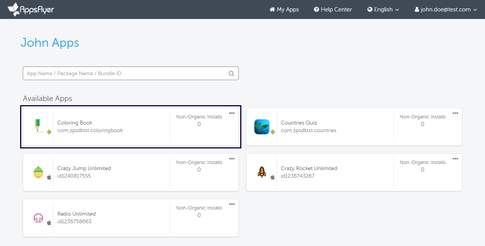The height and width of the screenshot is (246, 485).
Task: Click the Crazy Jump Unlimited app icon
Action: point(38,172)
